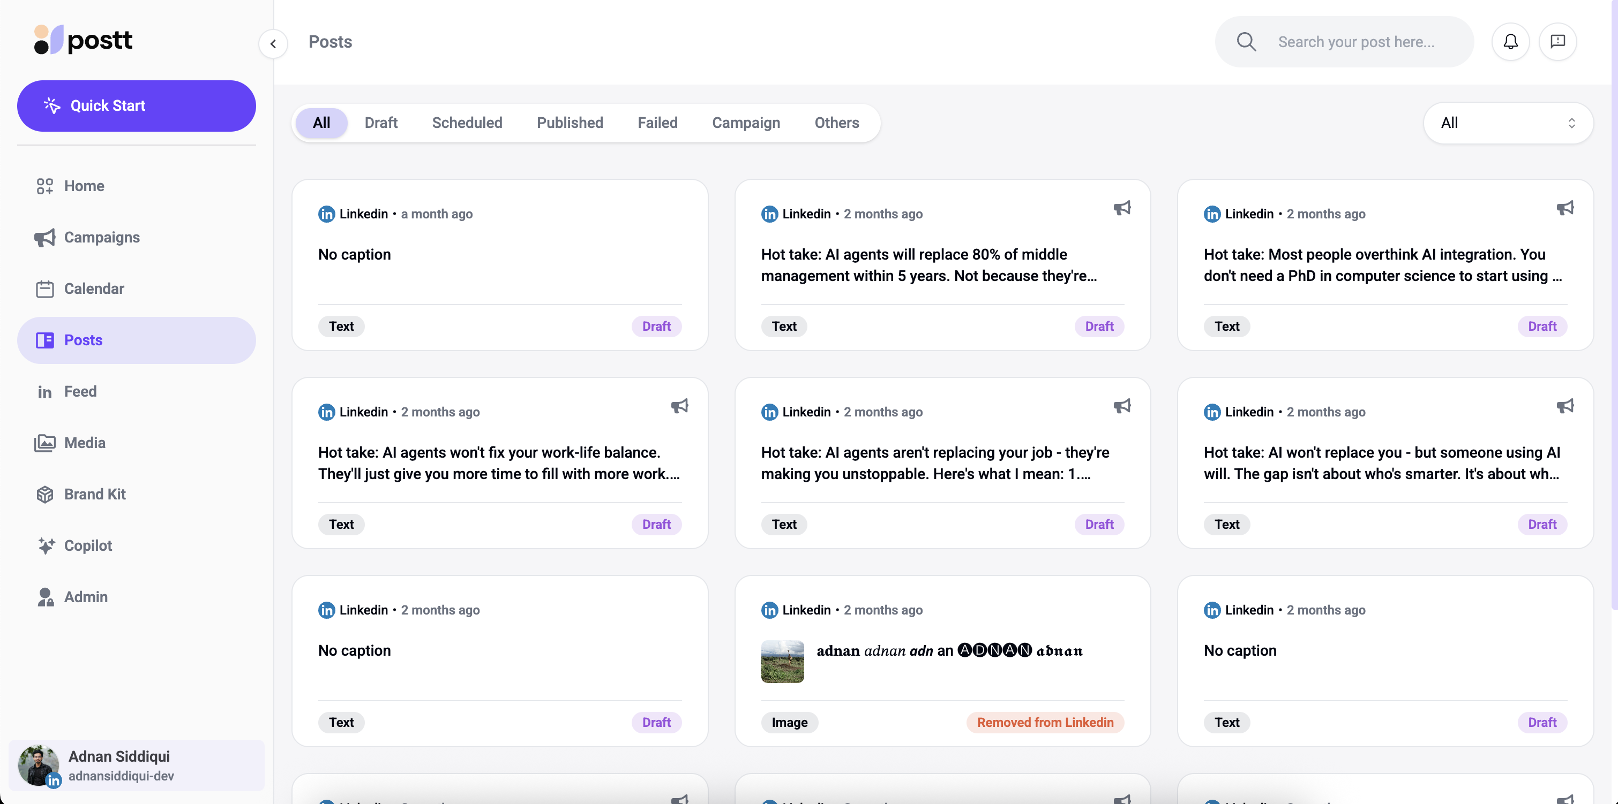Show only Failed posts tab

click(x=657, y=123)
